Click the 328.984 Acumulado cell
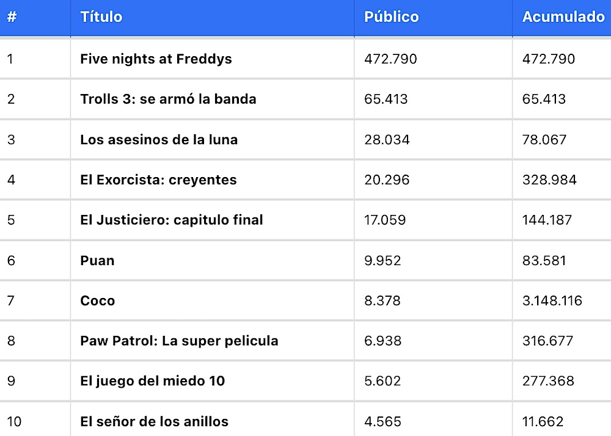The image size is (611, 436). 549,180
